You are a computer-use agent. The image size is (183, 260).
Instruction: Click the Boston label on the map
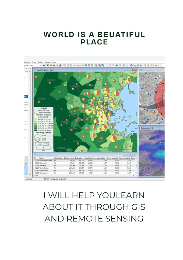(99, 124)
